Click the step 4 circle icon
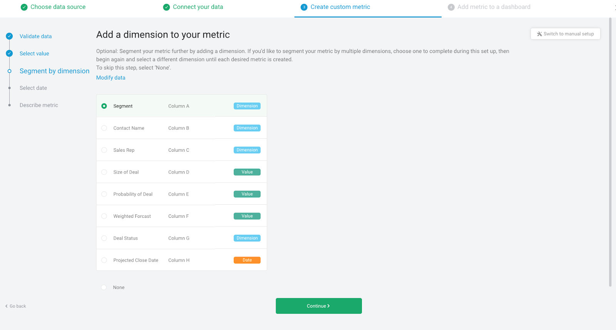This screenshot has width=616, height=330. click(451, 7)
